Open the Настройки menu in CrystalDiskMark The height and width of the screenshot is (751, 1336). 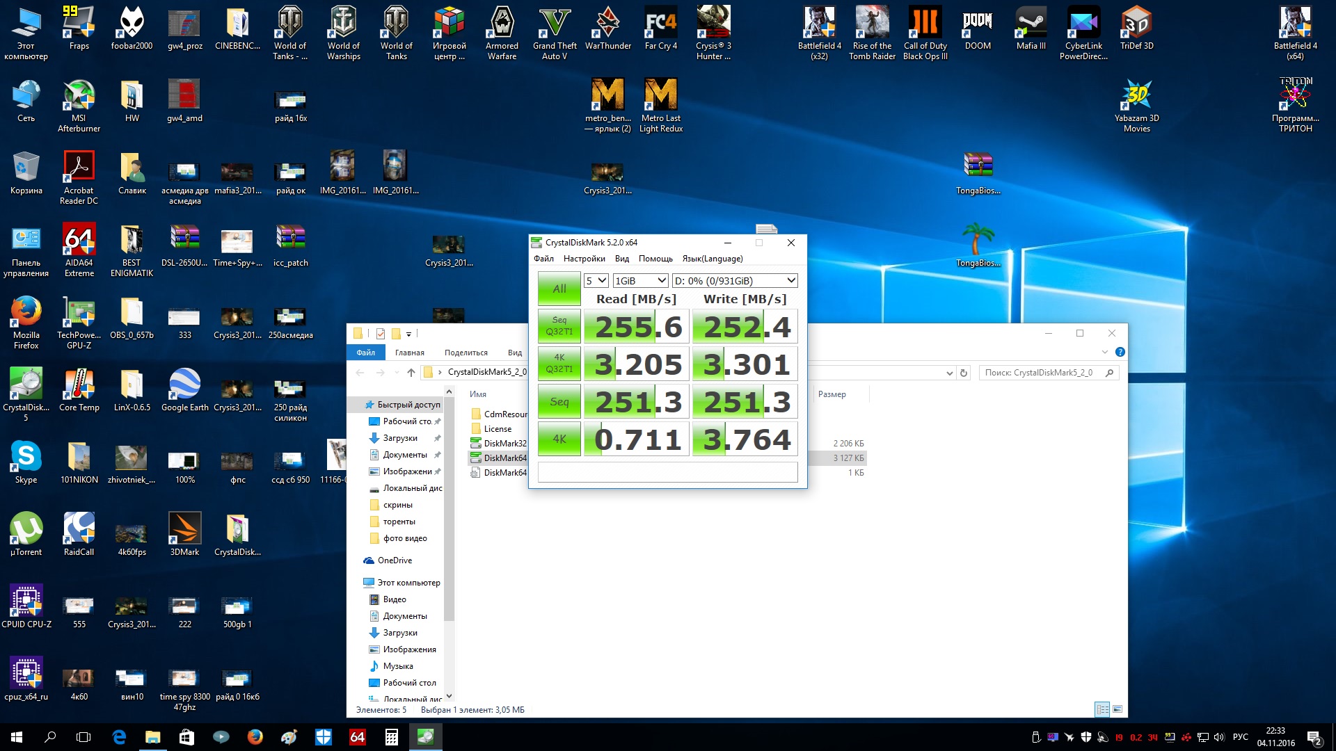[584, 259]
